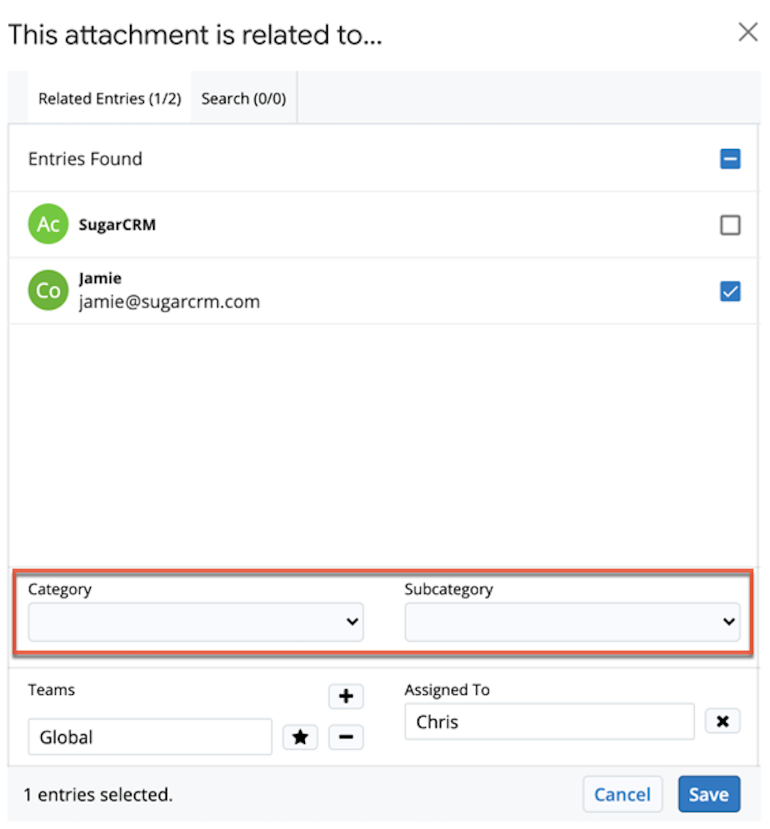Screen dimensions: 770x829
Task: Select the SugarCRM entry name
Action: click(117, 225)
